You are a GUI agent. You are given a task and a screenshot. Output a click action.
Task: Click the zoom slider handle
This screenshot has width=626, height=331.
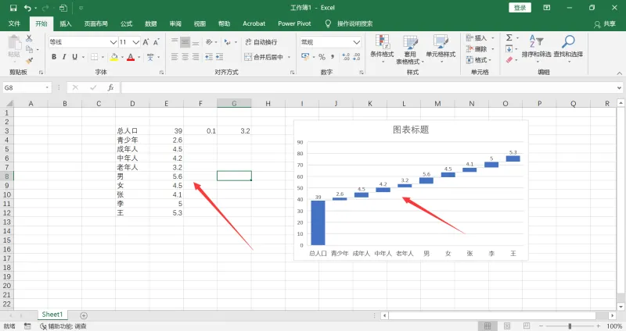(570, 326)
